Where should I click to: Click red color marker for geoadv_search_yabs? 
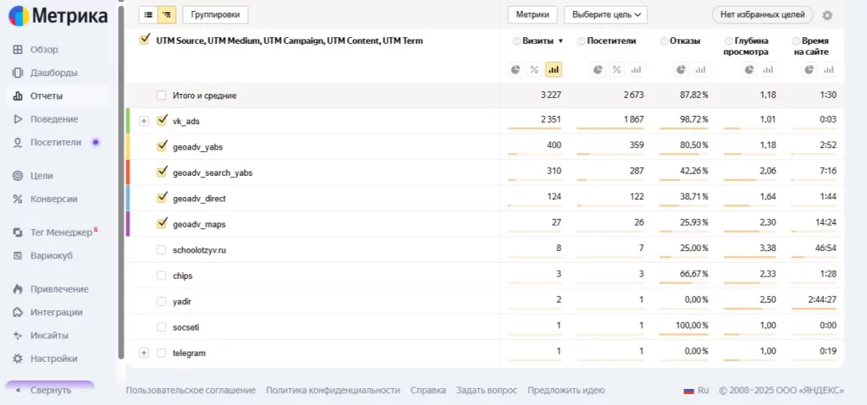128,172
